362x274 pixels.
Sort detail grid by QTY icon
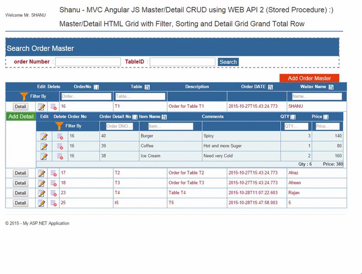[293, 117]
